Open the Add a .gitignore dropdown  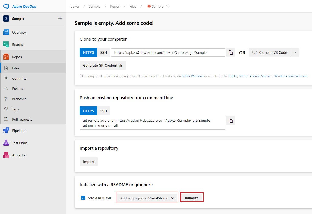coord(147,197)
